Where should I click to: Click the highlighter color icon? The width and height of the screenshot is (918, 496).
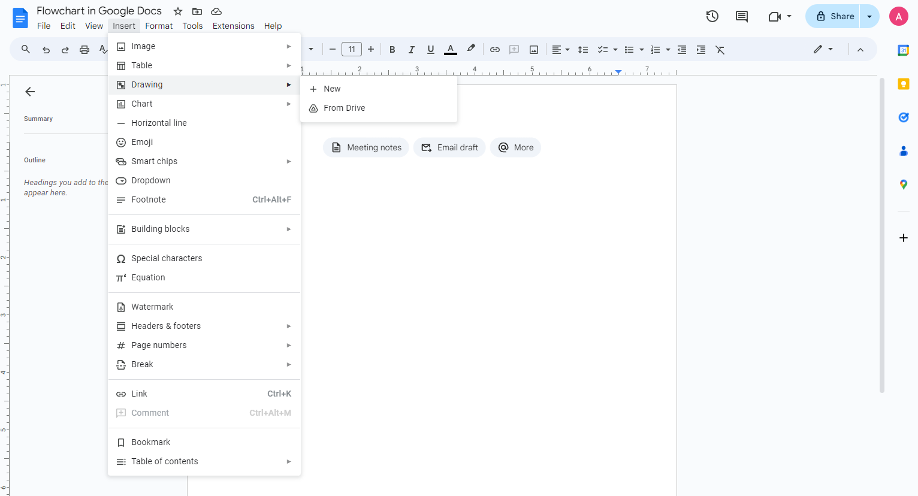tap(470, 49)
